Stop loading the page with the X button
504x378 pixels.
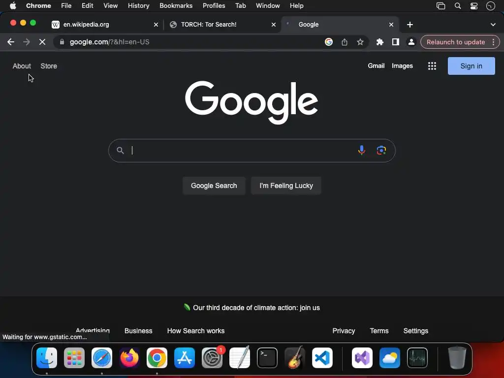tap(42, 42)
